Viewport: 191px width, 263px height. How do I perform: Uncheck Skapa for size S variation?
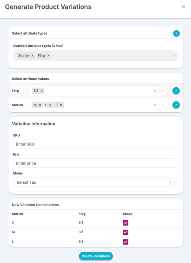tap(126, 223)
